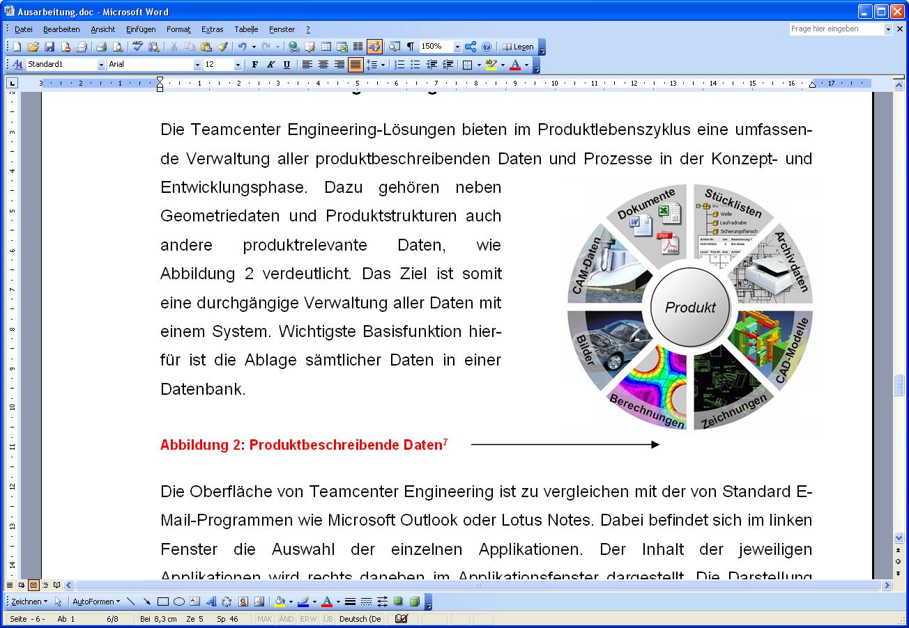
Task: Open the style dropdown showing Standard1
Action: click(101, 65)
